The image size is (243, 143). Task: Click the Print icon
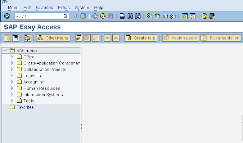pyautogui.click(x=122, y=16)
